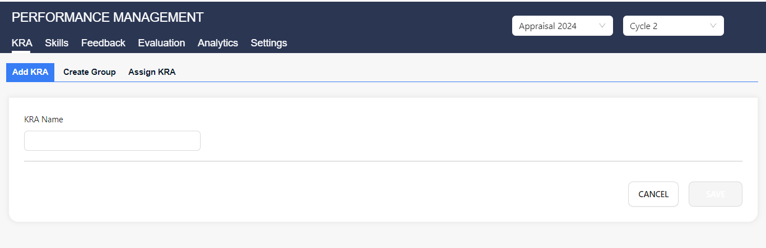
Task: Click the PERFORMANCE MANAGEMENT header title
Action: pyautogui.click(x=108, y=17)
